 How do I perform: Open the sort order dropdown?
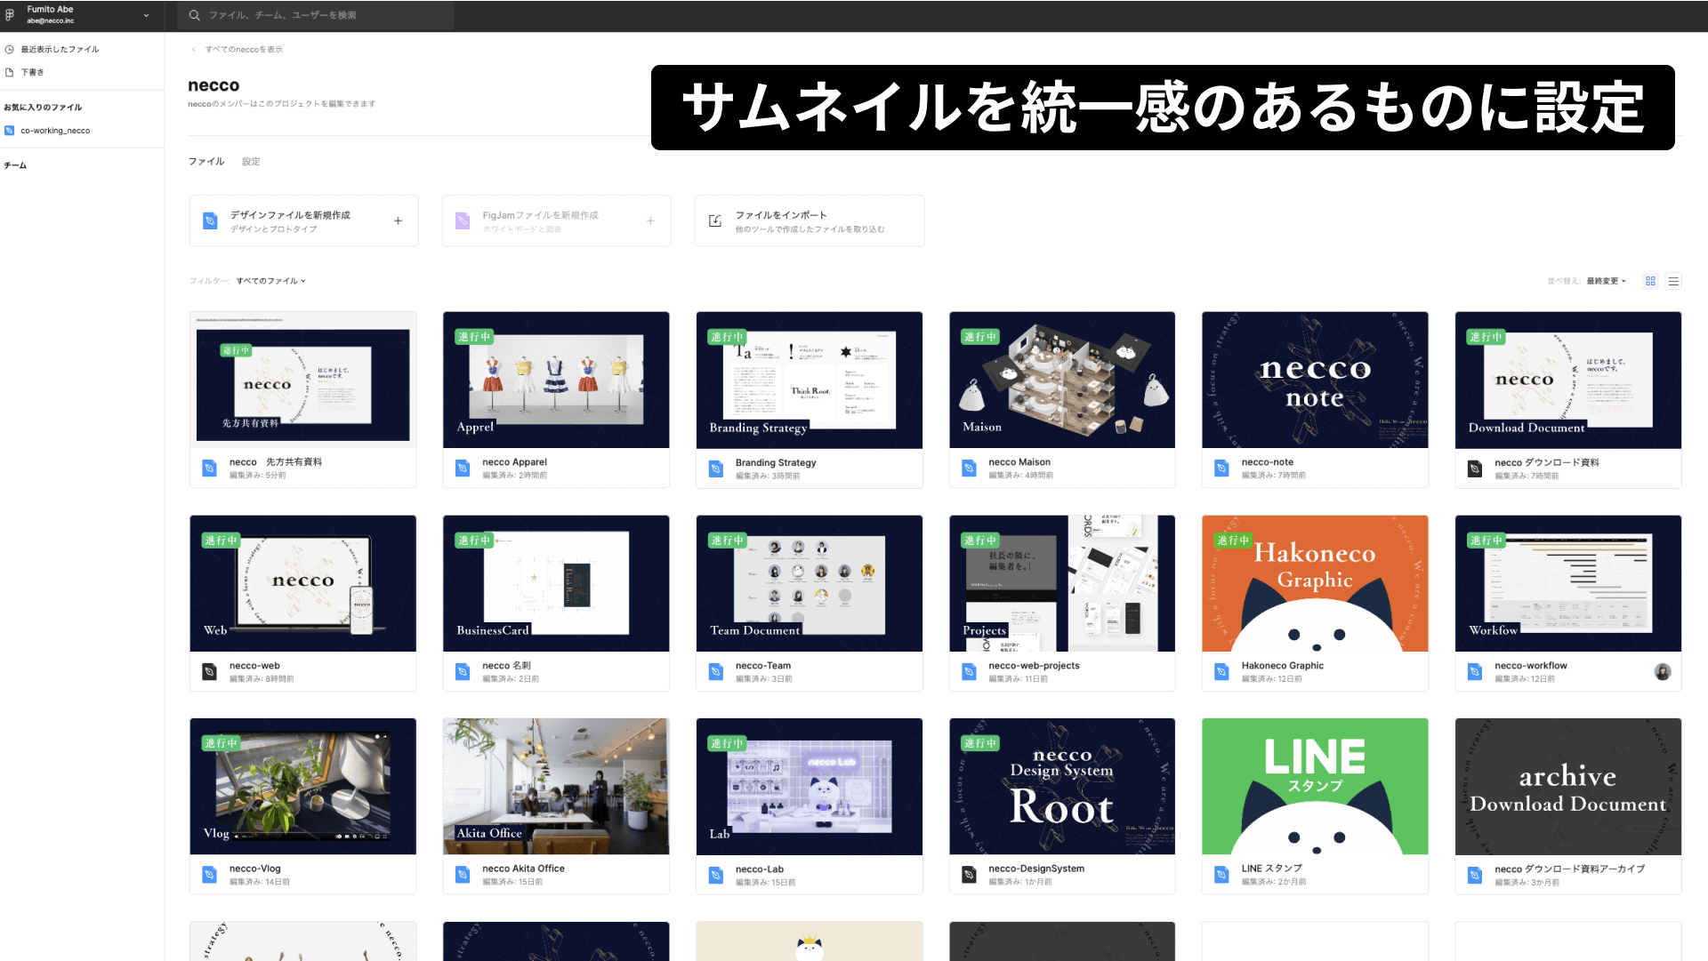(1607, 281)
